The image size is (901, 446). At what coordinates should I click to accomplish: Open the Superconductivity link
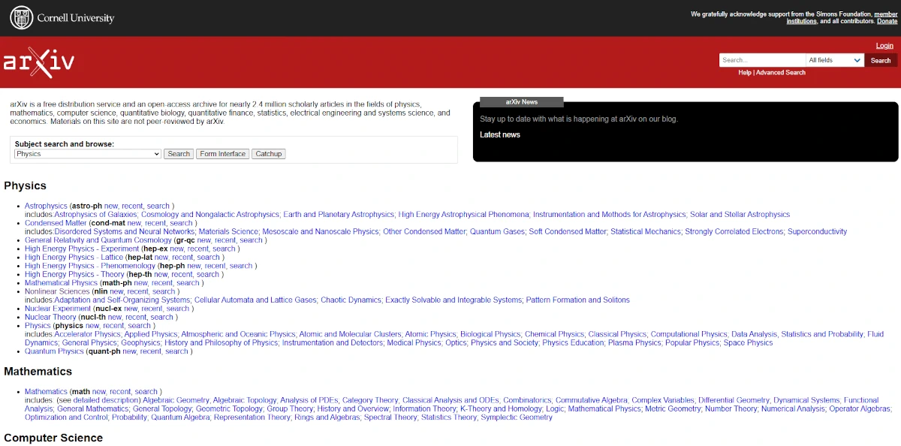[817, 232]
